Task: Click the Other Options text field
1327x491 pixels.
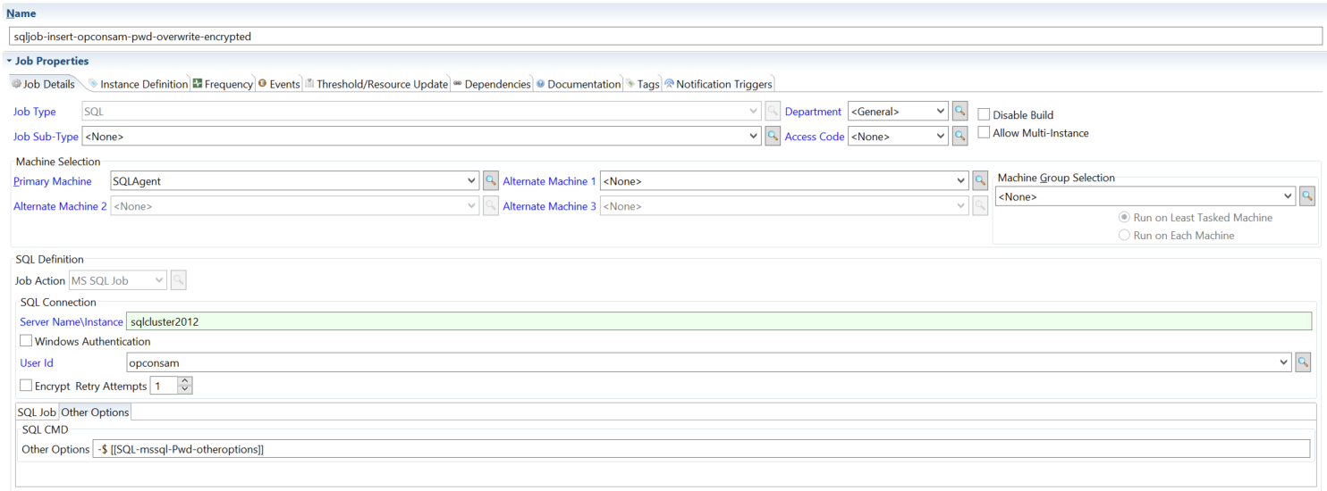Action: (x=701, y=449)
